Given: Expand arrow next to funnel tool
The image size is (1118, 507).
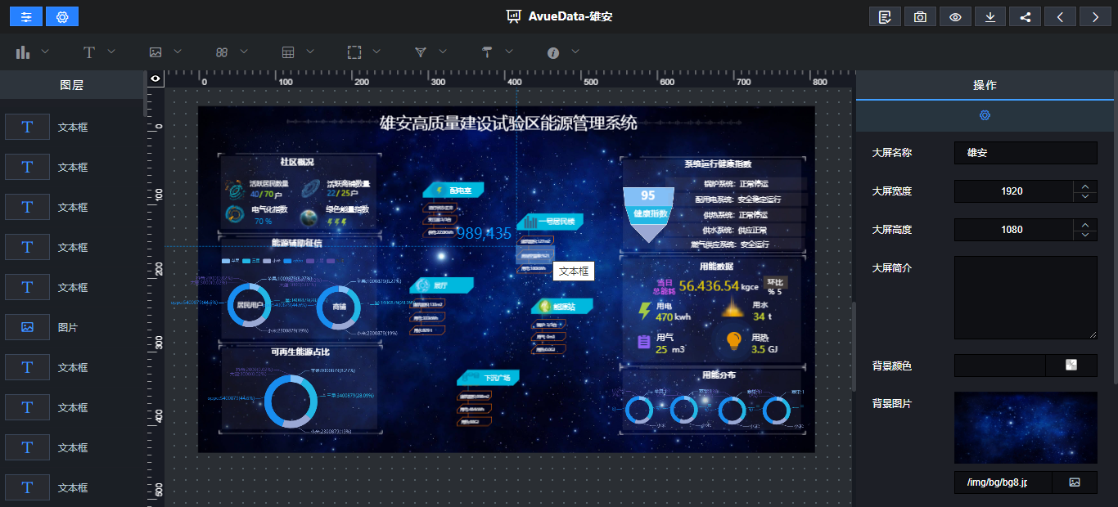Looking at the screenshot, I should point(443,52).
